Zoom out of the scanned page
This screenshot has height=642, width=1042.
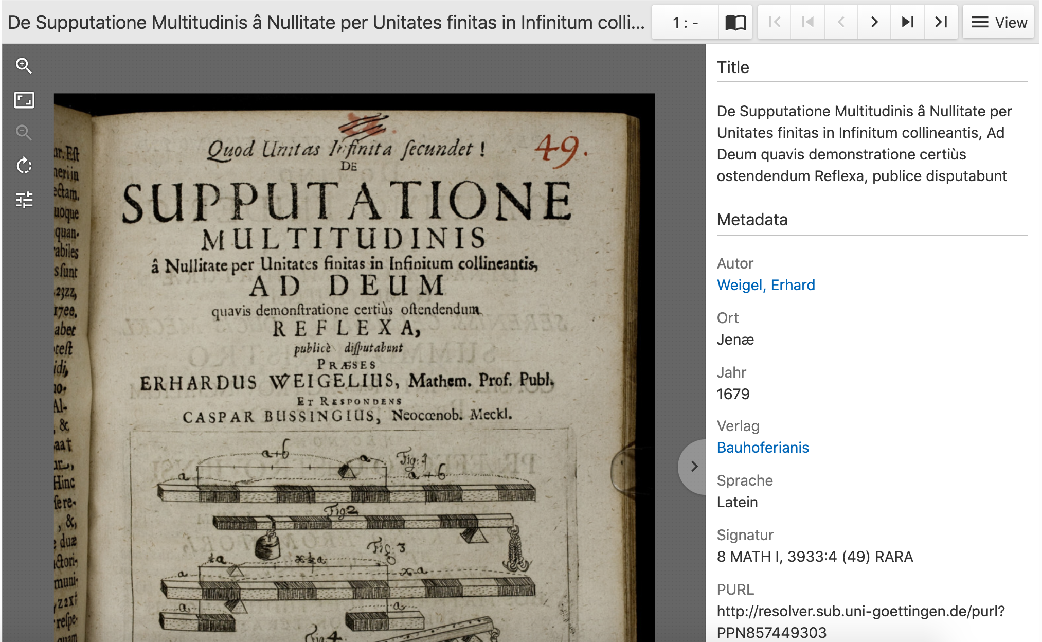24,133
